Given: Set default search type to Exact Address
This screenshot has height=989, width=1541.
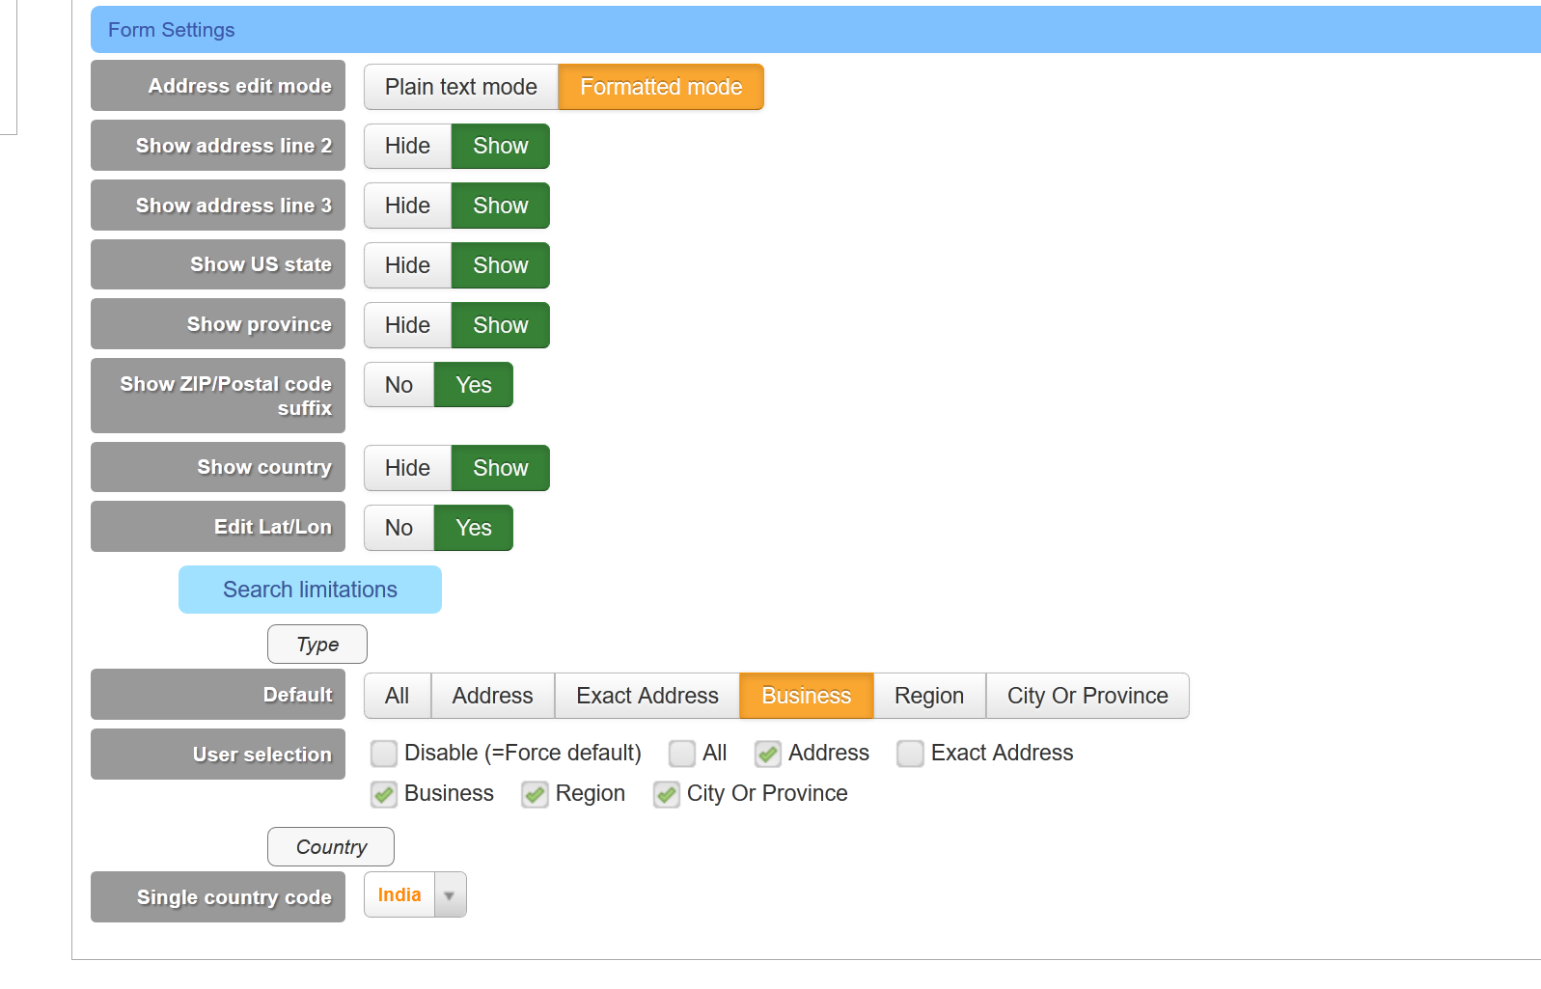Looking at the screenshot, I should (x=647, y=696).
